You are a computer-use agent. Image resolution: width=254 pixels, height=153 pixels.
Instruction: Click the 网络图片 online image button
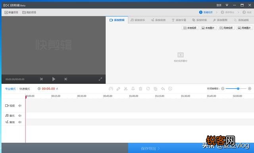pos(244,28)
